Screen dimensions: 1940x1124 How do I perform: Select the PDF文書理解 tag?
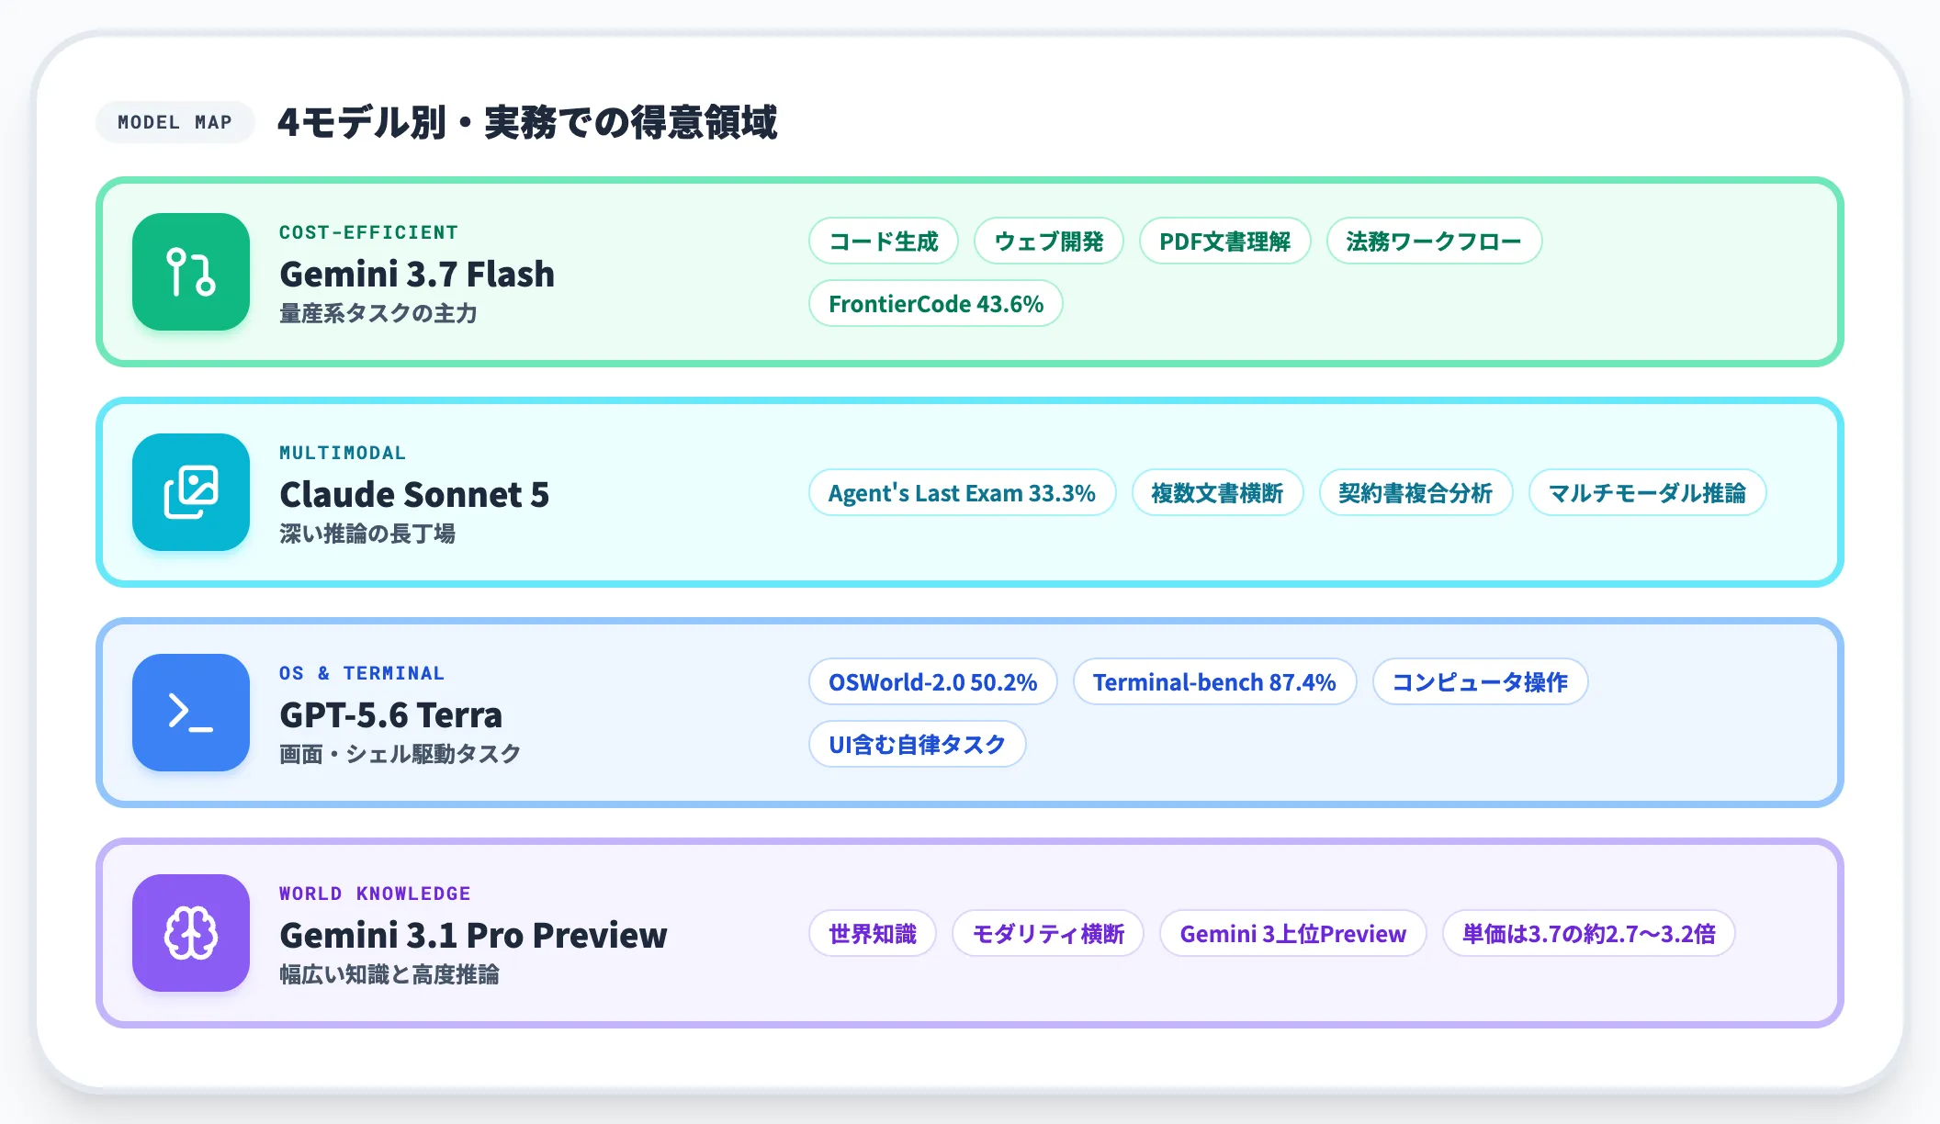coord(1225,241)
